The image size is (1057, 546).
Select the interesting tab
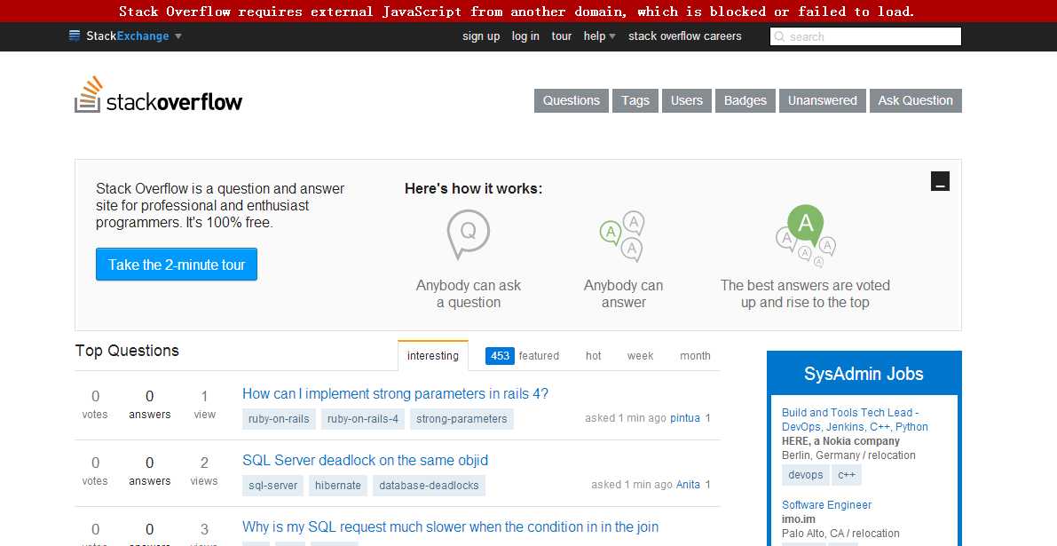pyautogui.click(x=433, y=355)
